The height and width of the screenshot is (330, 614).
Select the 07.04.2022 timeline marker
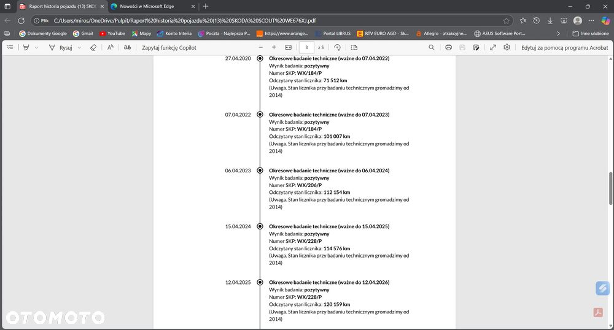coord(260,114)
